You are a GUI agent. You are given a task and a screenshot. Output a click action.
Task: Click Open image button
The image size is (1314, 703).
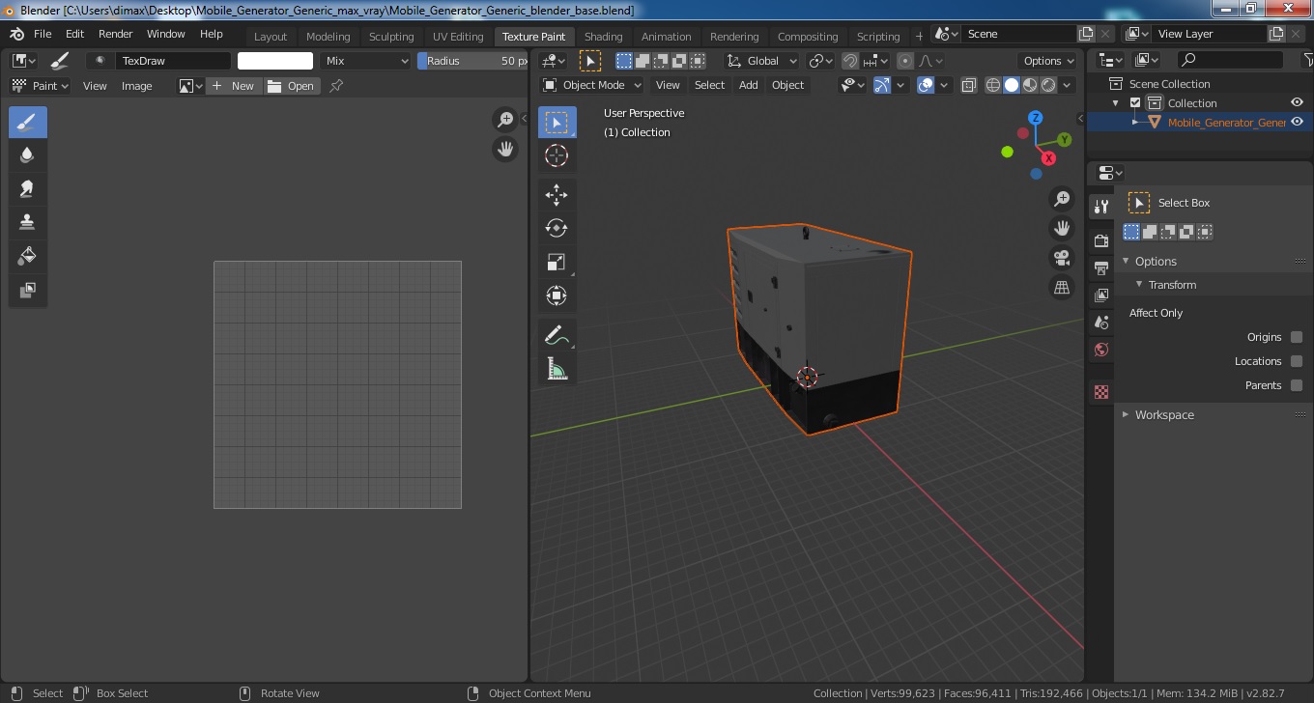coord(292,86)
